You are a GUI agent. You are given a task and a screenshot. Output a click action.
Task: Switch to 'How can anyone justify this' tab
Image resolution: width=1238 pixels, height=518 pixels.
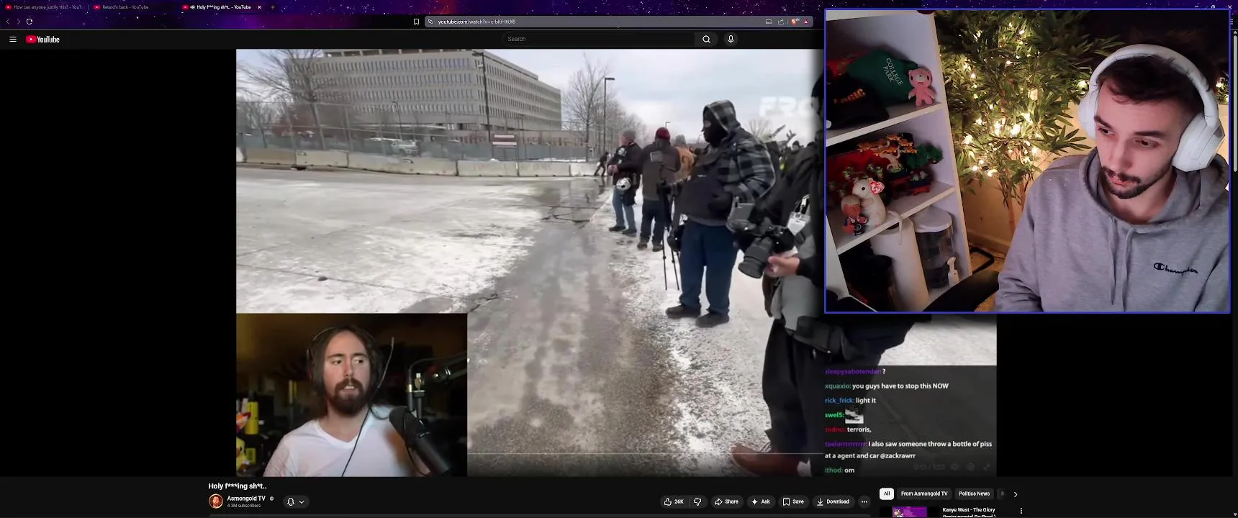pyautogui.click(x=45, y=7)
